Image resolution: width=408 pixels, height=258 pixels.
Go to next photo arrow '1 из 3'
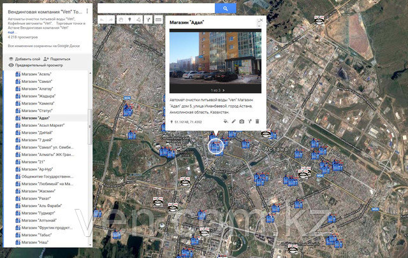point(224,90)
